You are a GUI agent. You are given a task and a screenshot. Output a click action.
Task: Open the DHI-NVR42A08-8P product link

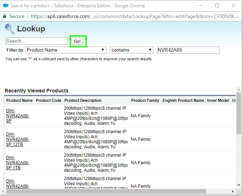pyautogui.click(x=18, y=116)
